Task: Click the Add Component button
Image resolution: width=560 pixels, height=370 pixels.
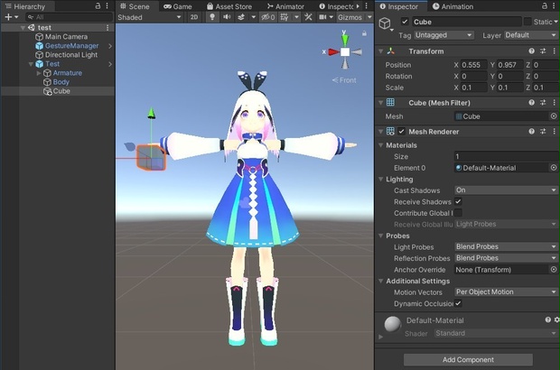Action: pyautogui.click(x=468, y=360)
